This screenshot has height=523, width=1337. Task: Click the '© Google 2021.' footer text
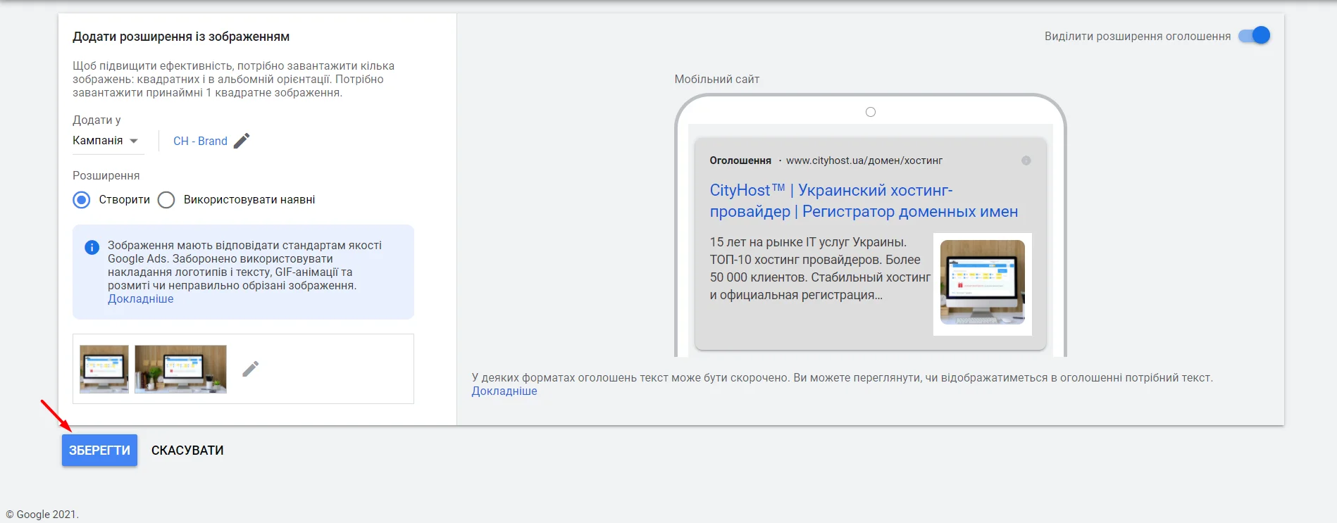click(x=42, y=514)
